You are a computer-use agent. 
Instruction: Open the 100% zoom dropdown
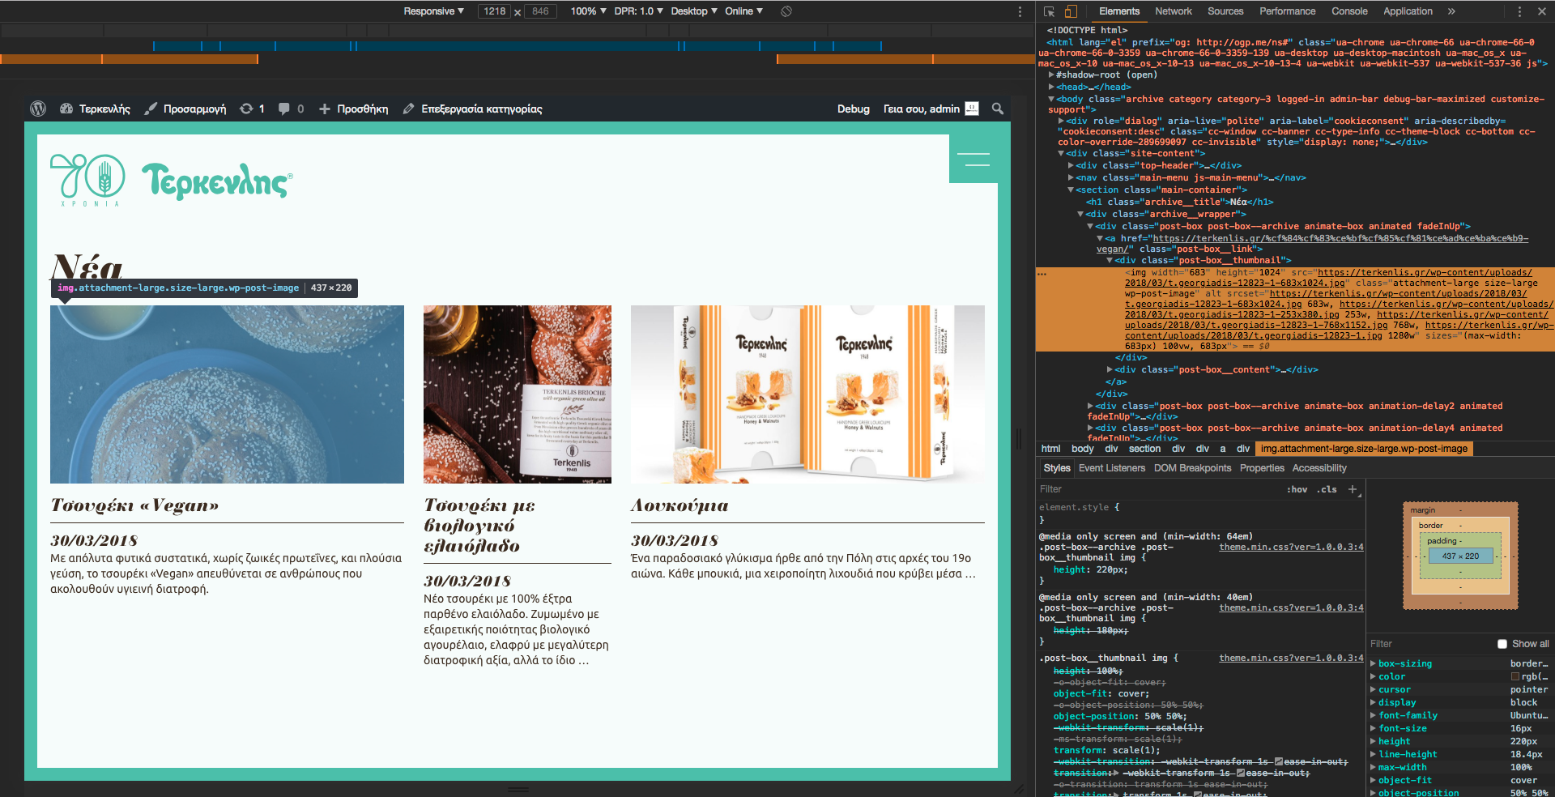pyautogui.click(x=588, y=11)
